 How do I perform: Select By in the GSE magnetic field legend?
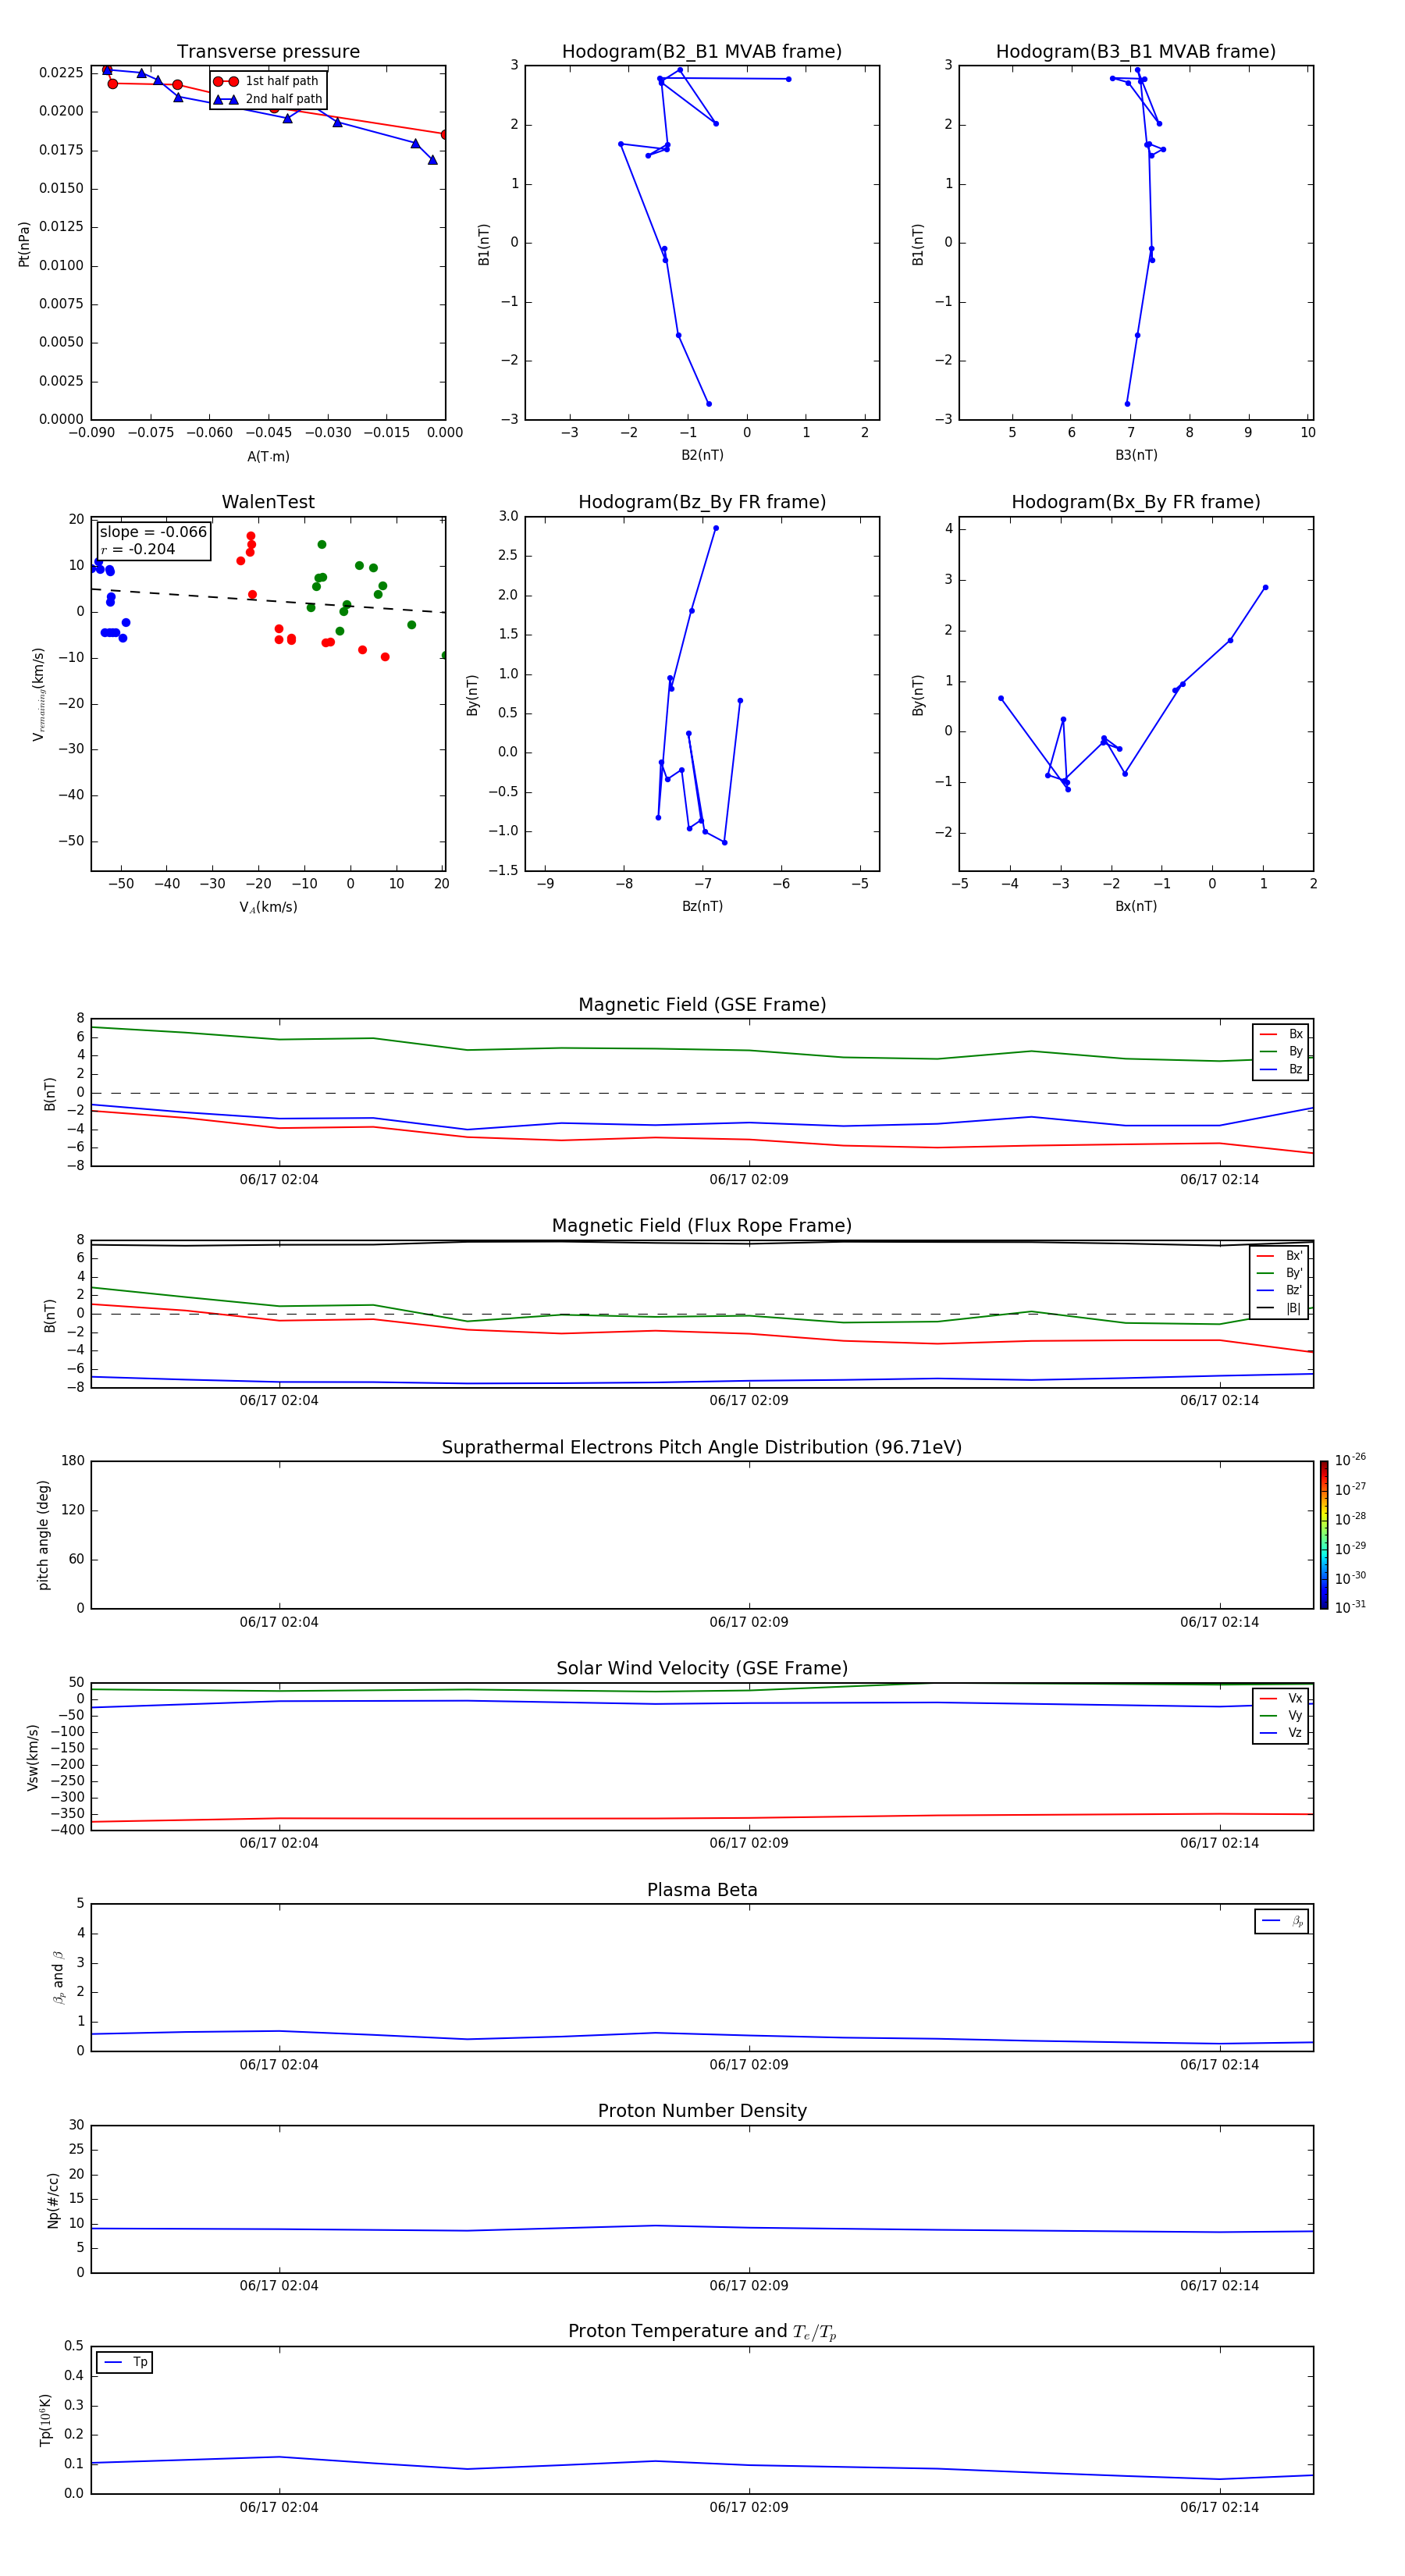coord(1281,1052)
